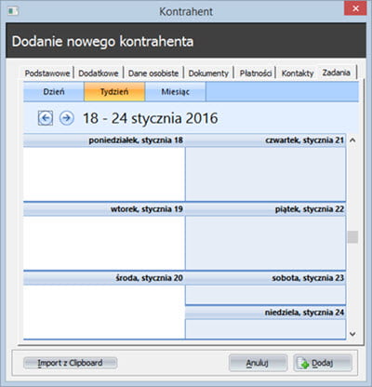
Task: Select the Zadania tab
Action: tap(337, 73)
